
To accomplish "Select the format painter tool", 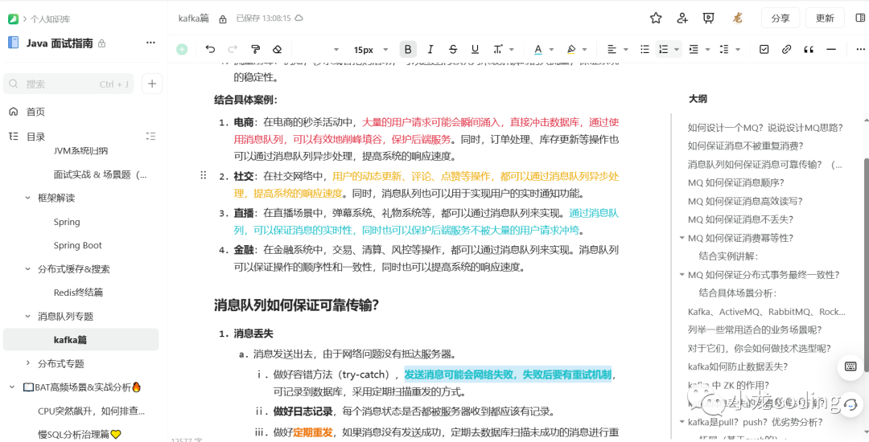I will click(256, 49).
